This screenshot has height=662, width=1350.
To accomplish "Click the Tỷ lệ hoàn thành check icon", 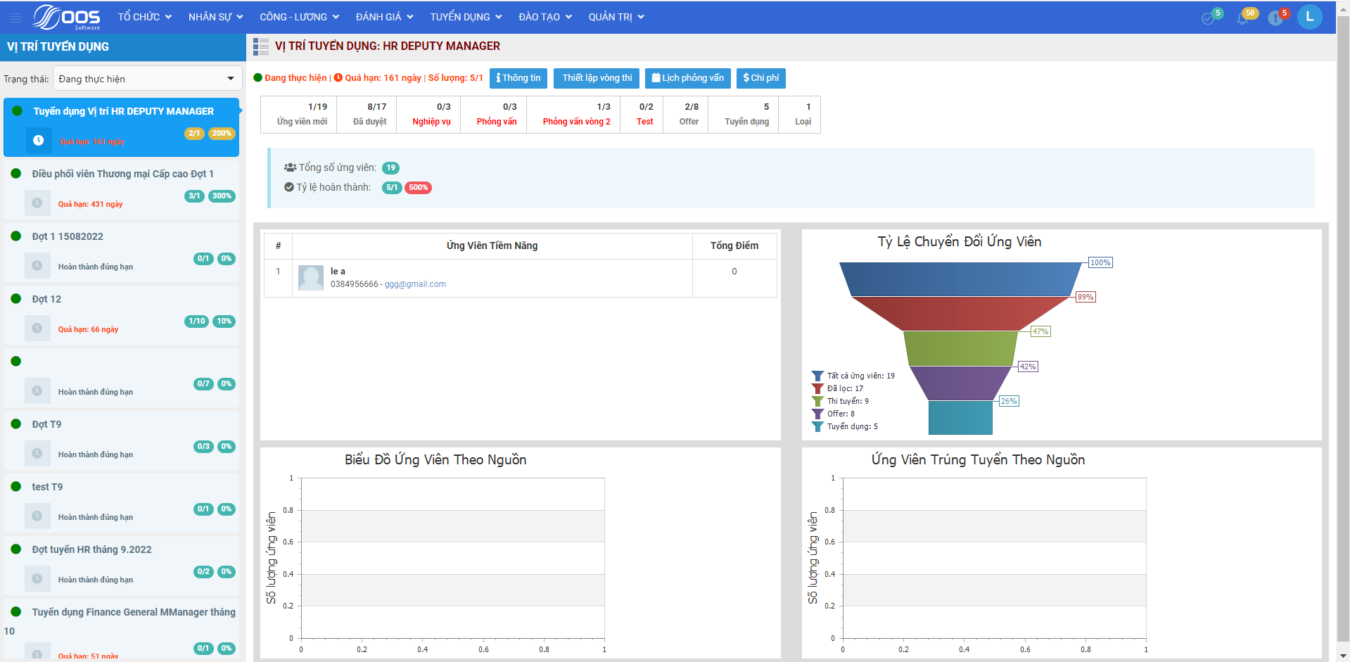I will pyautogui.click(x=289, y=187).
